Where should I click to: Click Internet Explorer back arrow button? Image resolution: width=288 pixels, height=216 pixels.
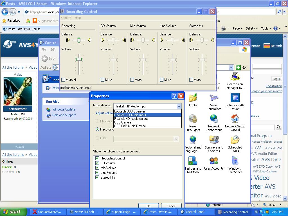pos(5,12)
